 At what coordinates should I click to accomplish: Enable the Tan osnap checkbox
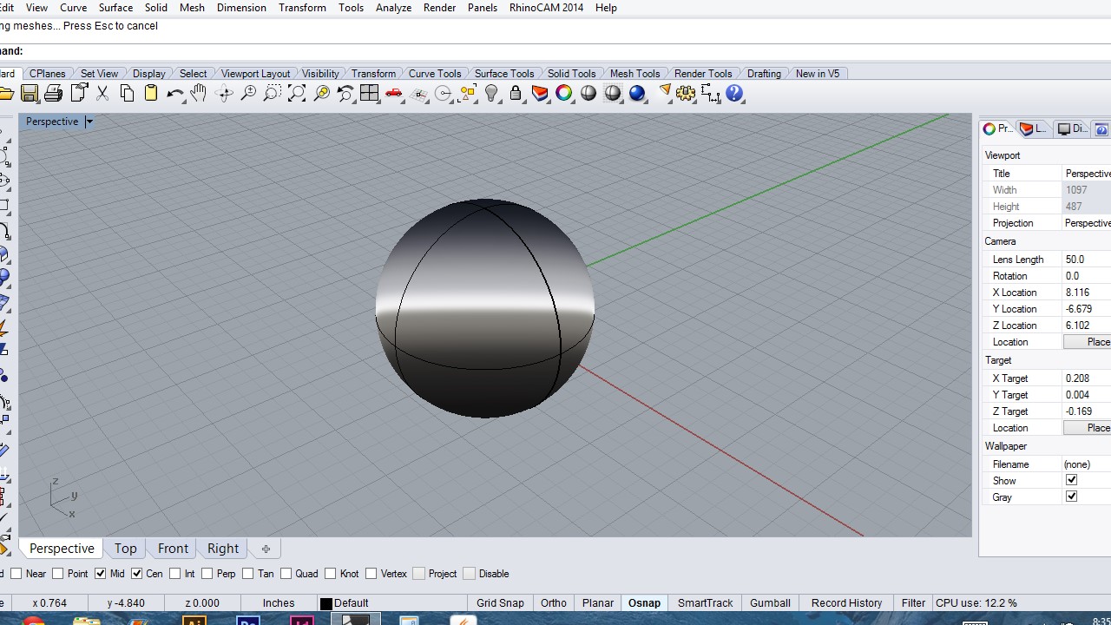click(x=248, y=574)
